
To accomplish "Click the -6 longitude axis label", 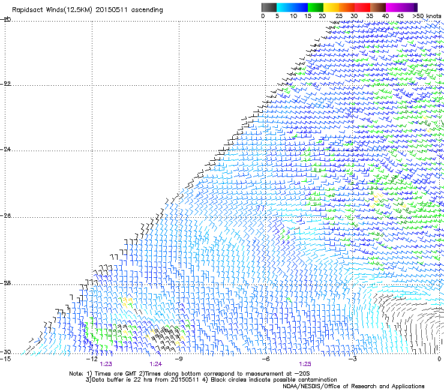I will click(x=265, y=359).
